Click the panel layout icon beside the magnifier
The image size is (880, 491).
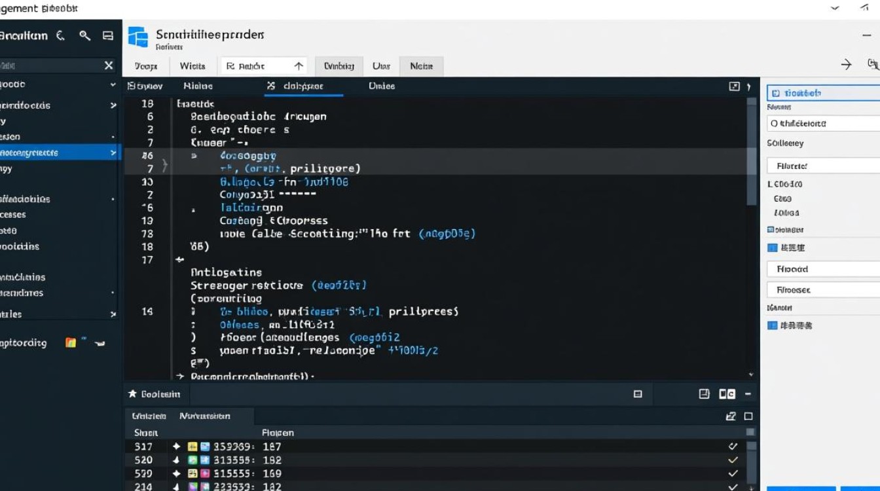pos(108,36)
